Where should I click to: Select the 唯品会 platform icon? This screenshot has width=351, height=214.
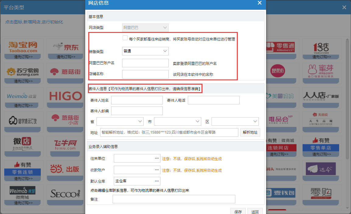(281, 120)
